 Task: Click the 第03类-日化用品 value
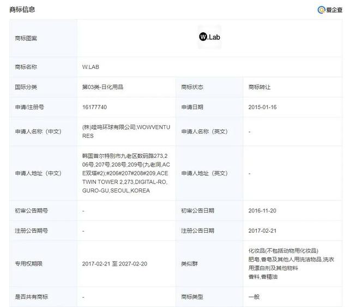[103, 87]
